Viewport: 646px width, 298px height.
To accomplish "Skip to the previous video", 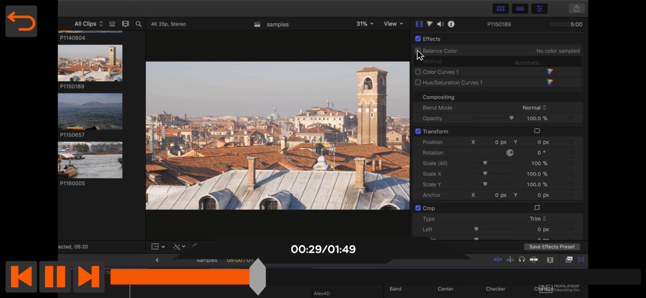I will coord(21,277).
